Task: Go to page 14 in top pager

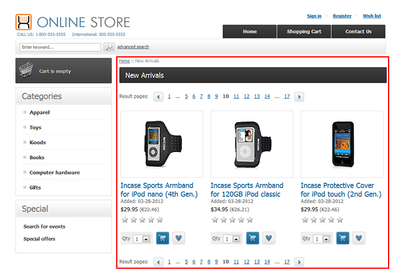Action: click(267, 96)
